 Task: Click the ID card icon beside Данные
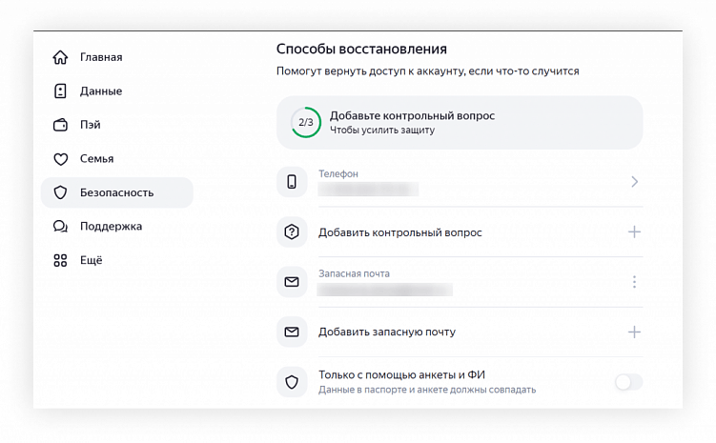[60, 91]
